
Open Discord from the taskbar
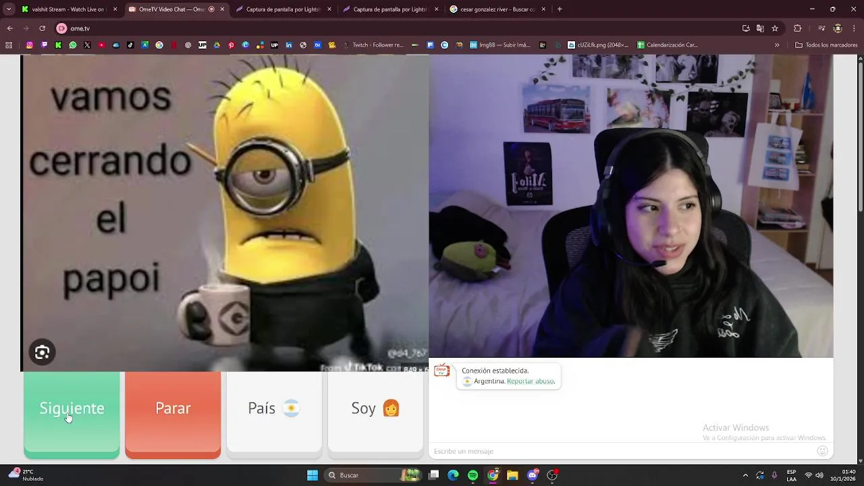pyautogui.click(x=532, y=475)
